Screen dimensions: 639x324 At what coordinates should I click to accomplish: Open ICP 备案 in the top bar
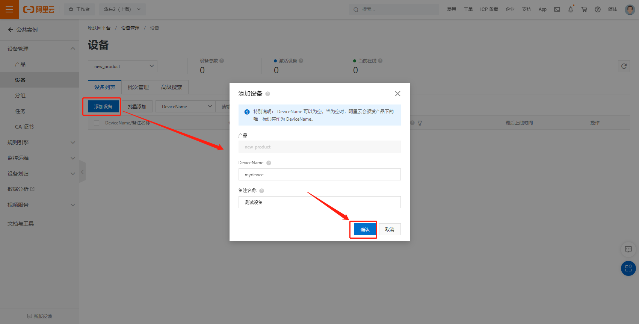(x=489, y=9)
